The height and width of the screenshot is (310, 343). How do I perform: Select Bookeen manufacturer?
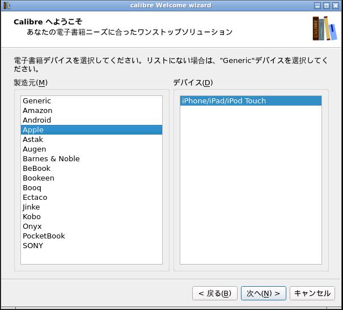(x=91, y=178)
